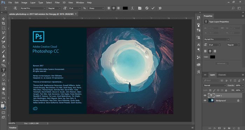Select the Rectangular Marquee tool

[x=3, y=28]
